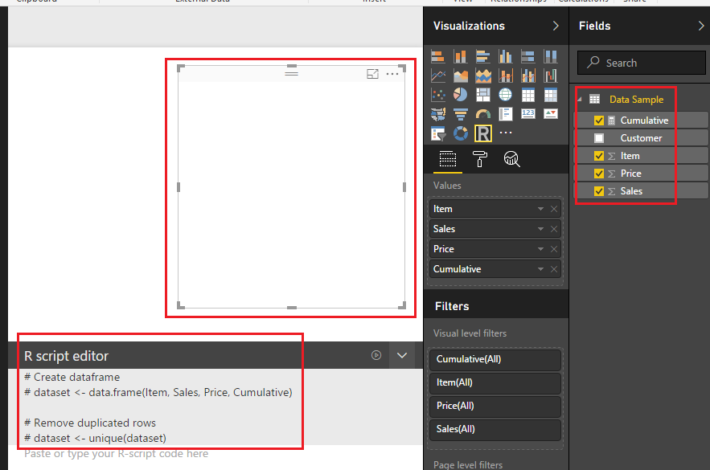Select the Line chart visualization
This screenshot has height=470, width=710.
438,76
